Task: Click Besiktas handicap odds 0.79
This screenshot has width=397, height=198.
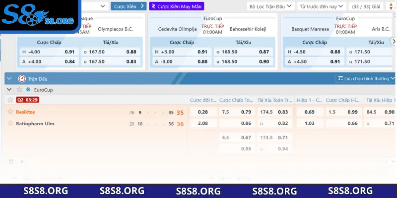Action: [x=245, y=112]
